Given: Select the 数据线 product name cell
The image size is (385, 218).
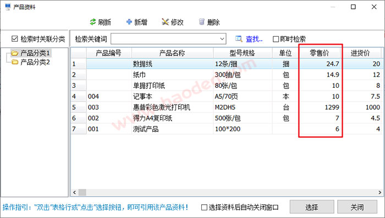Looking at the screenshot, I should [x=172, y=64].
